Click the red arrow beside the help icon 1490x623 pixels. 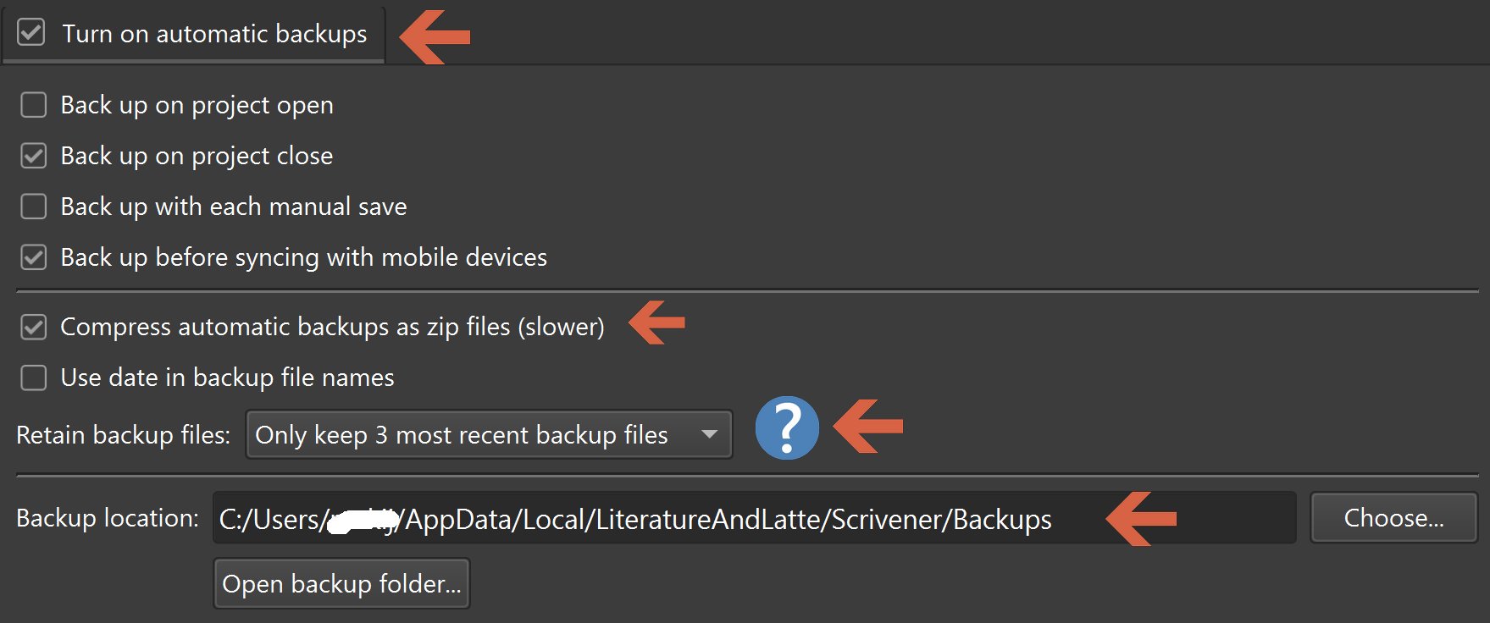coord(867,427)
